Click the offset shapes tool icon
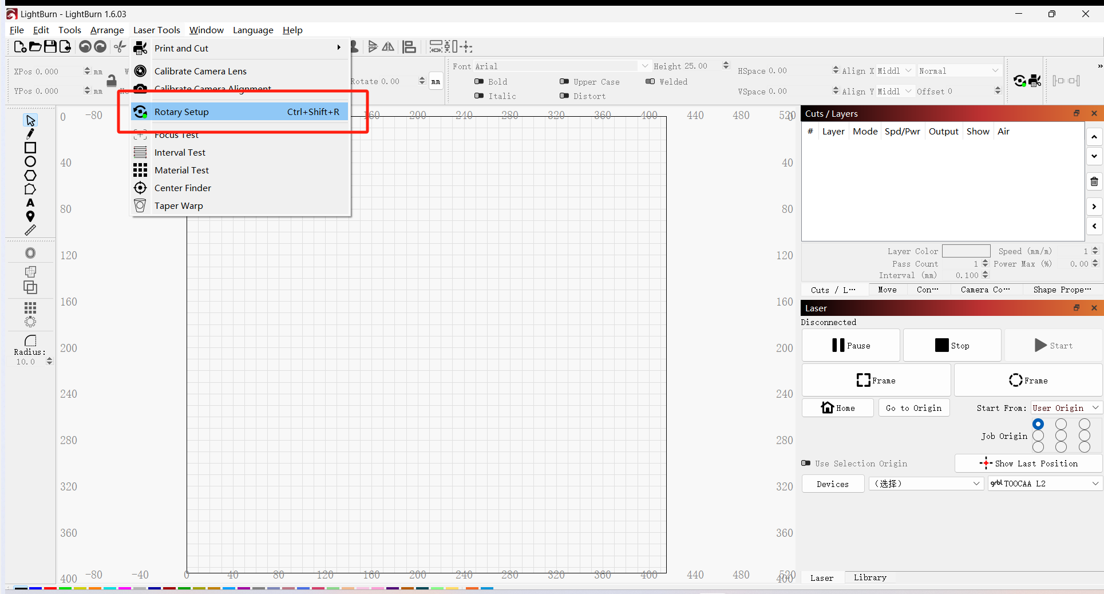 (x=30, y=253)
